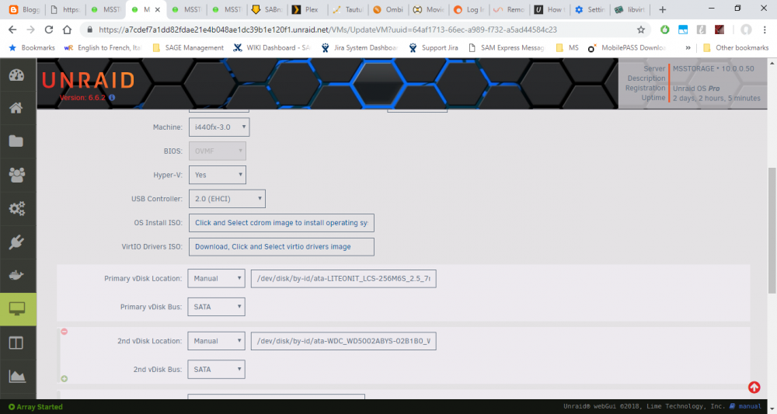Open the WIKI Dashboard bookmark
Image resolution: width=777 pixels, height=414 pixels.
point(271,47)
